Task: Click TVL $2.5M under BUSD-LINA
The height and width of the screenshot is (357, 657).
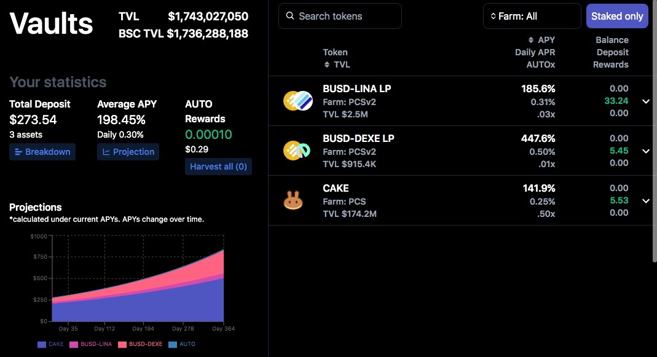Action: (345, 114)
